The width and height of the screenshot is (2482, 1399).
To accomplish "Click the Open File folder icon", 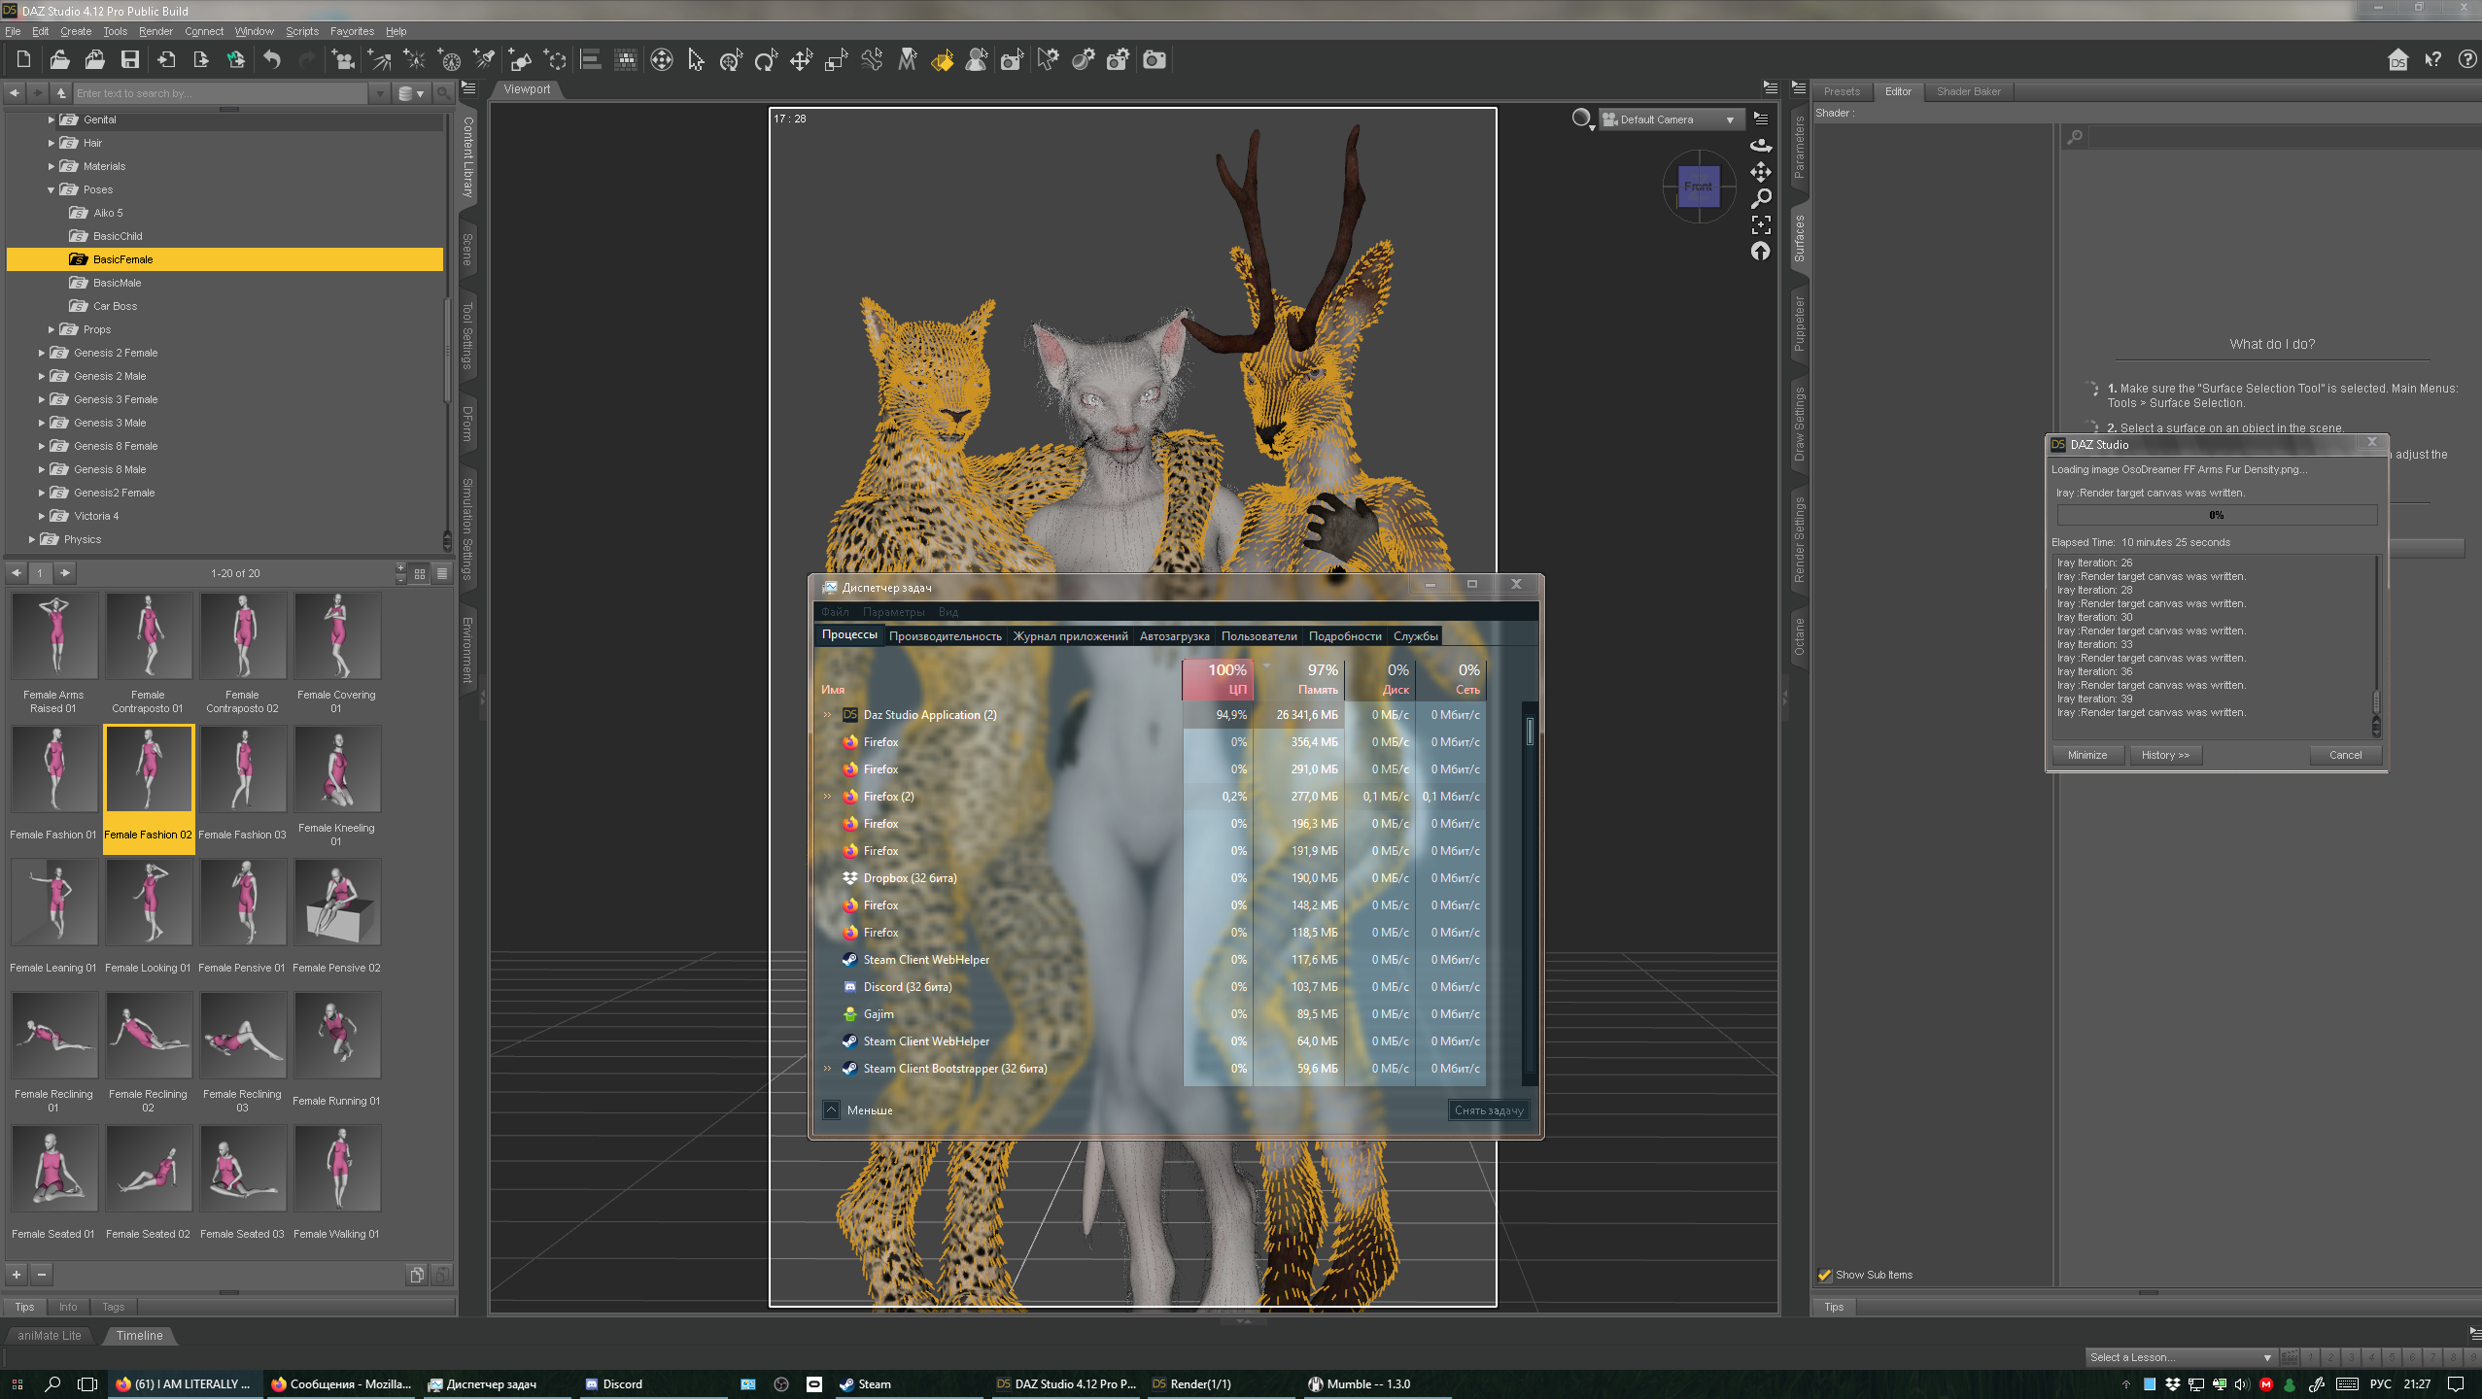I will 59,60.
